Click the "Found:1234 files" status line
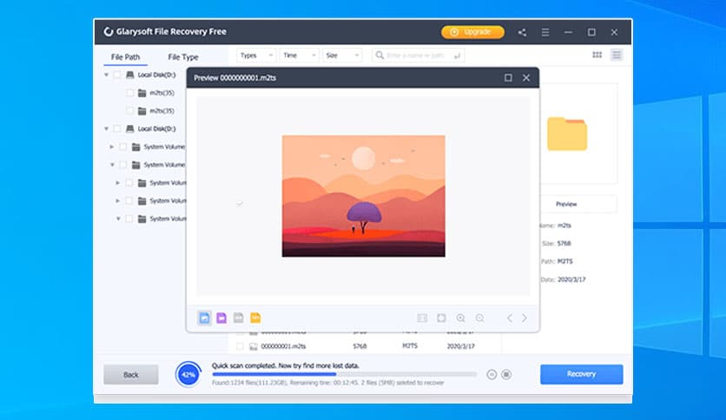Screen dimensions: 726x420 click(x=327, y=383)
